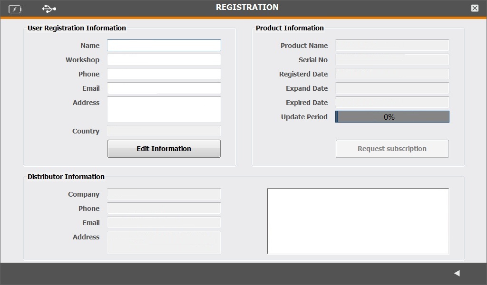Click the Request subscription button
487x285 pixels.
point(392,149)
